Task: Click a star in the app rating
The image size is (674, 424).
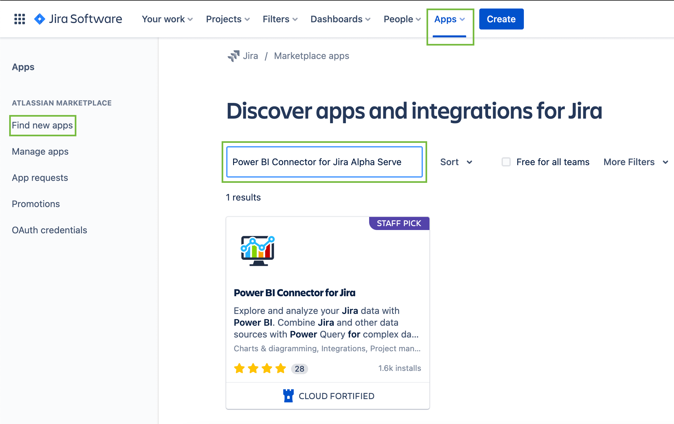Action: (x=240, y=369)
